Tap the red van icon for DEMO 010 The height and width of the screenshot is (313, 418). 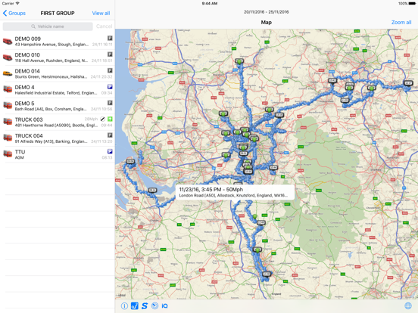point(8,57)
